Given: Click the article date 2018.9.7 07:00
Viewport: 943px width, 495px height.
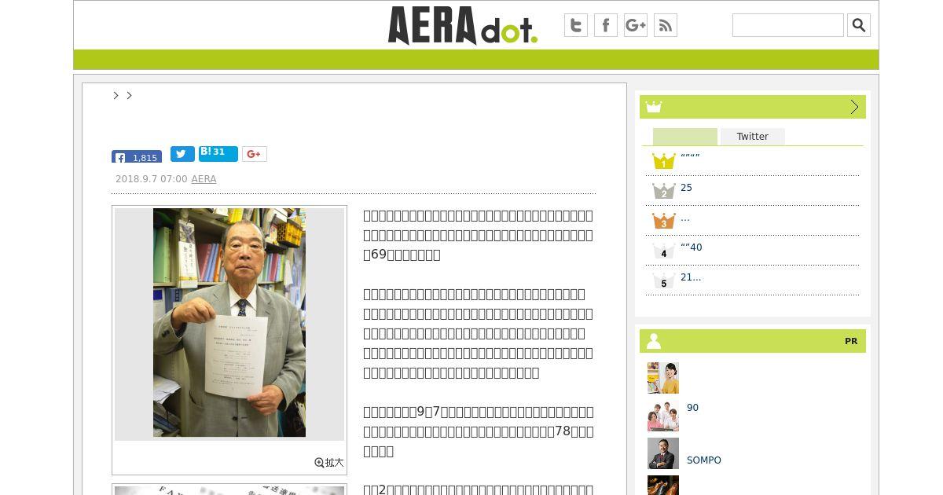Looking at the screenshot, I should (152, 179).
